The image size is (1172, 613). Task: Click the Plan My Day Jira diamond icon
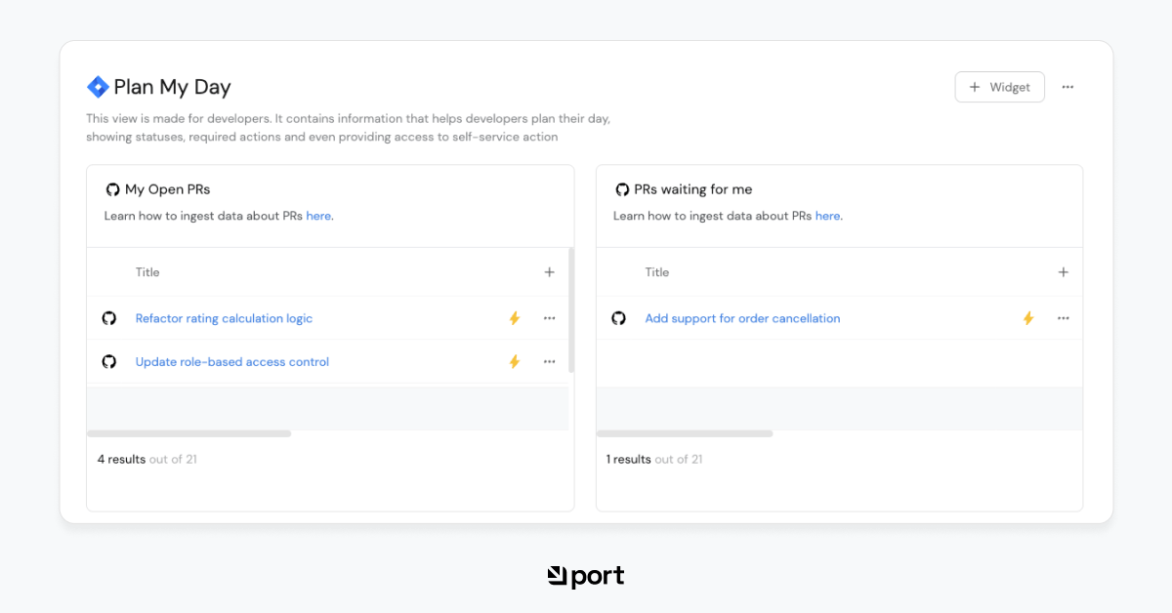click(x=98, y=87)
